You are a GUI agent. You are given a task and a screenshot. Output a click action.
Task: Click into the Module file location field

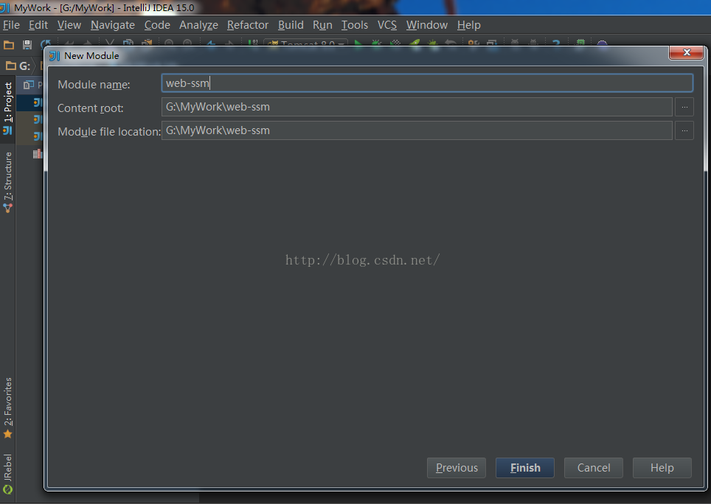pyautogui.click(x=417, y=130)
